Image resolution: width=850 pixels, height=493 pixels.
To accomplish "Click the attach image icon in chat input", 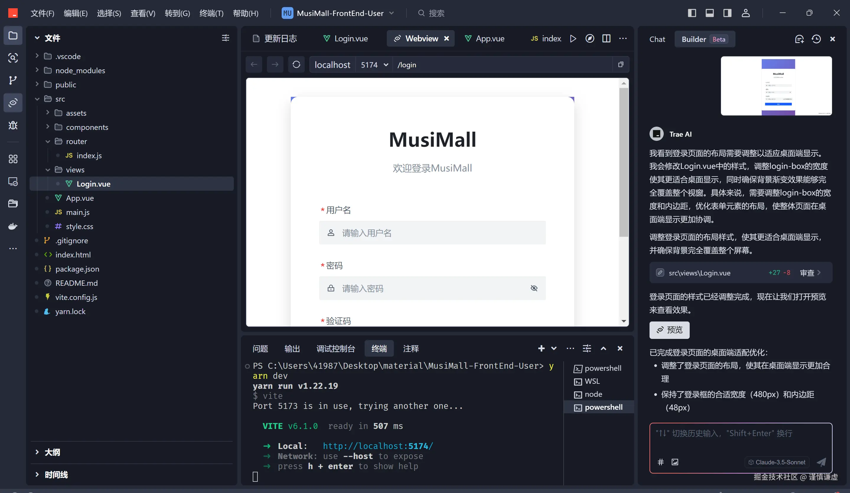I will (675, 462).
